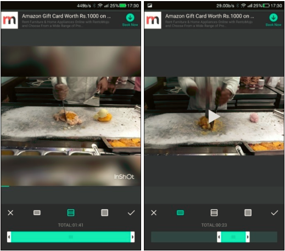Image resolution: width=285 pixels, height=251 pixels.
Task: Tap the 17:30 clock in right status bar
Action: pyautogui.click(x=276, y=5)
